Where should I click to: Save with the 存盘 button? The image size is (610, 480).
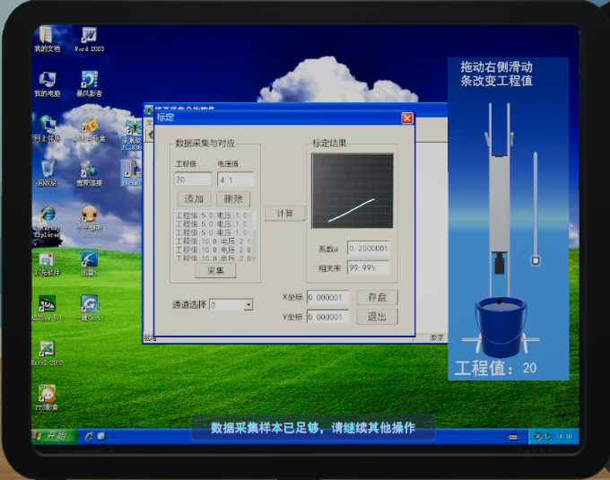coord(377,297)
